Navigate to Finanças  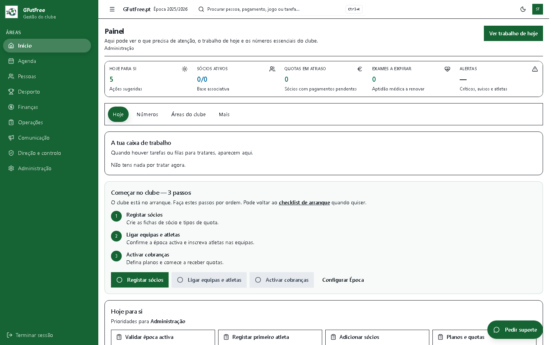click(47, 107)
